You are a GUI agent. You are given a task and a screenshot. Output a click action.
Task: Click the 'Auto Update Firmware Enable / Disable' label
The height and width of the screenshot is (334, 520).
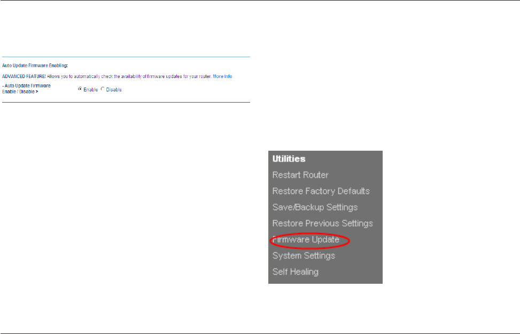pos(27,89)
